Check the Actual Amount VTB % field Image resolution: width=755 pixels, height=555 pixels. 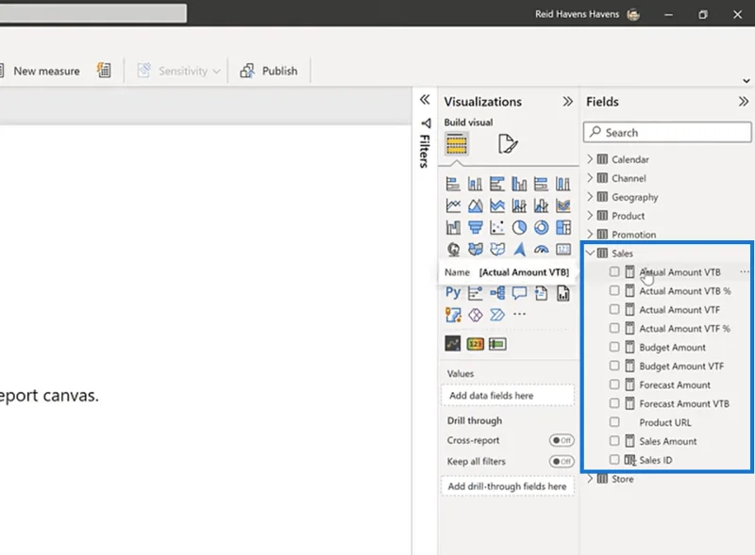pos(614,290)
